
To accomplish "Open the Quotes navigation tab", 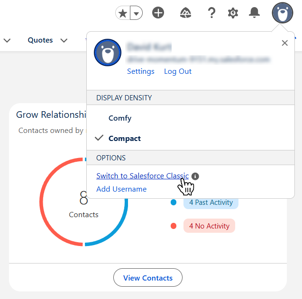I will (x=40, y=40).
